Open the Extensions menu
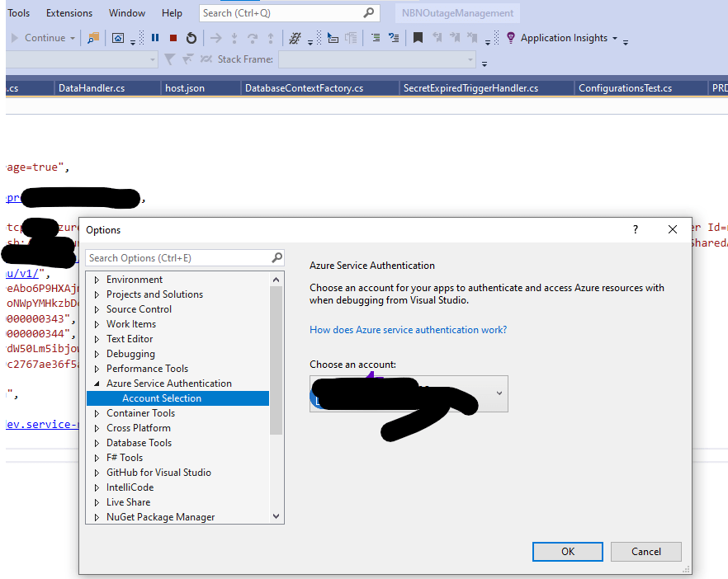Viewport: 728px width, 579px height. point(69,13)
